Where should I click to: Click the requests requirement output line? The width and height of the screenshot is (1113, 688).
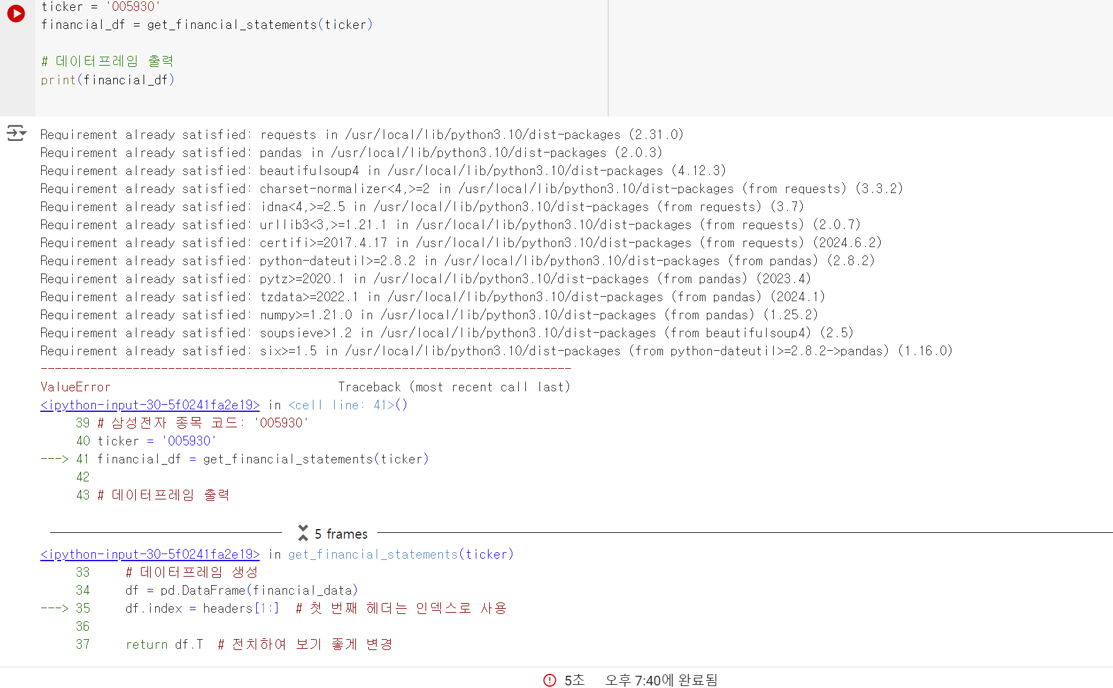(362, 135)
